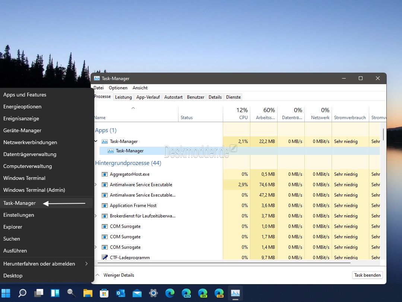Screen dimensions: 402x302
Task: Sort by the Stromverbrauch column header
Action: (x=350, y=114)
